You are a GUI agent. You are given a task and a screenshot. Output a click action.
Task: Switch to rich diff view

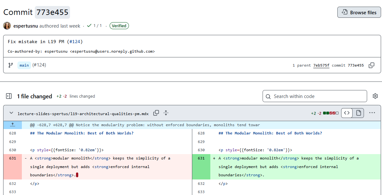tap(358, 113)
